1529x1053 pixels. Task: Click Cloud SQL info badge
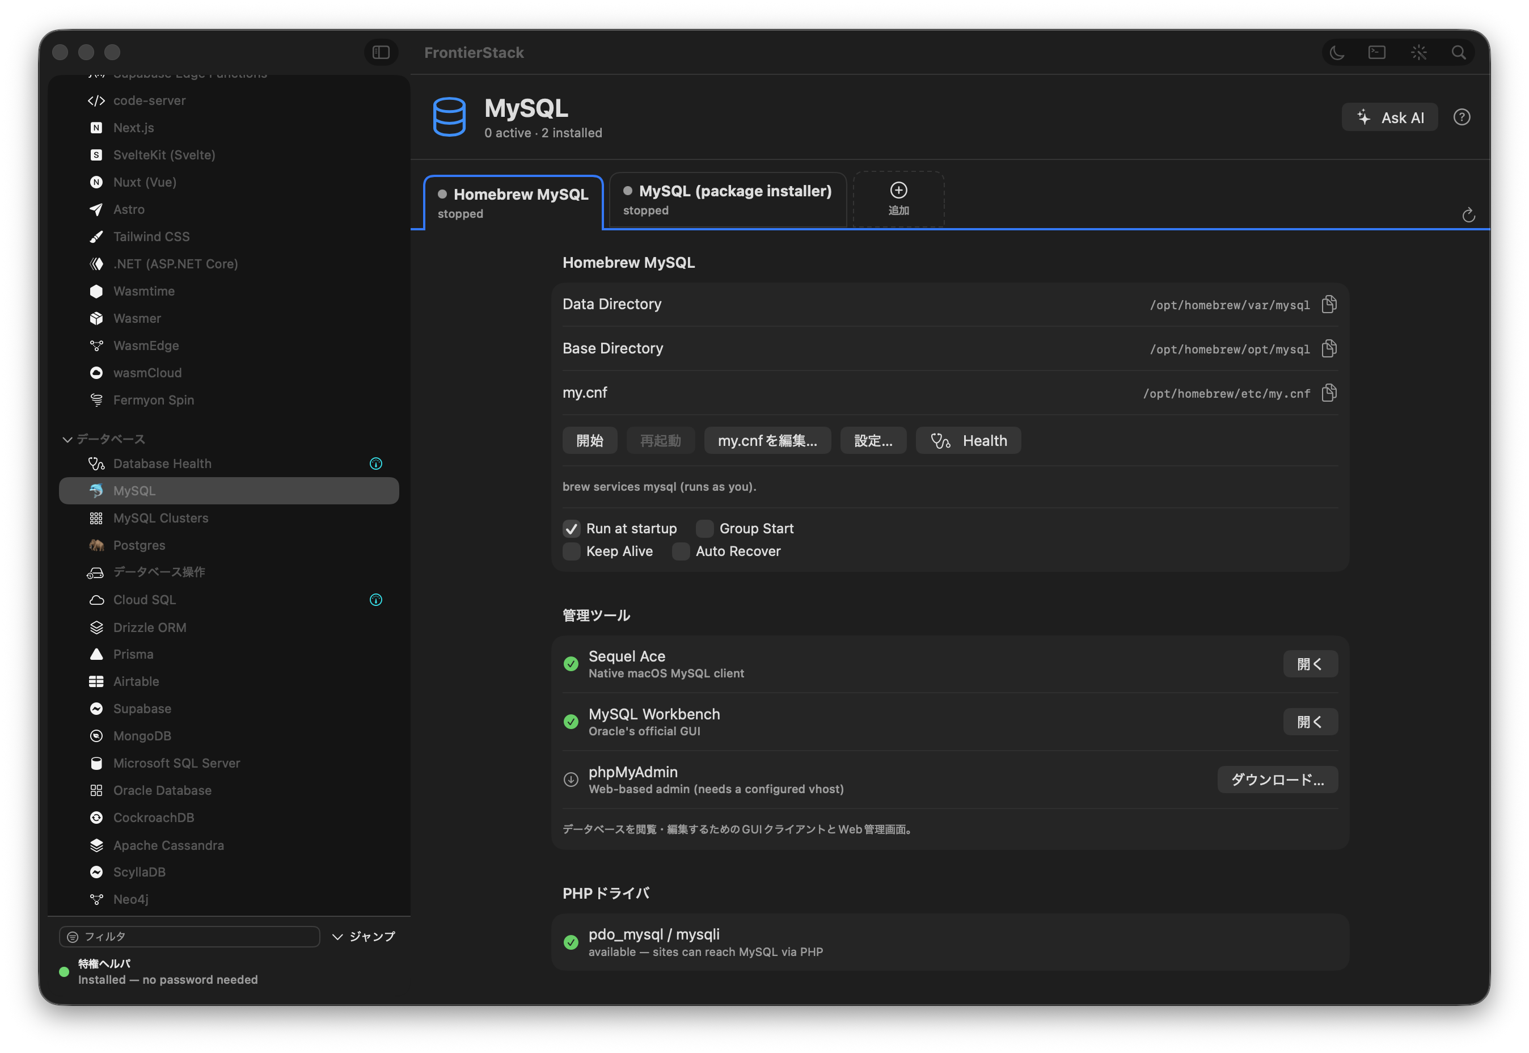(x=376, y=600)
